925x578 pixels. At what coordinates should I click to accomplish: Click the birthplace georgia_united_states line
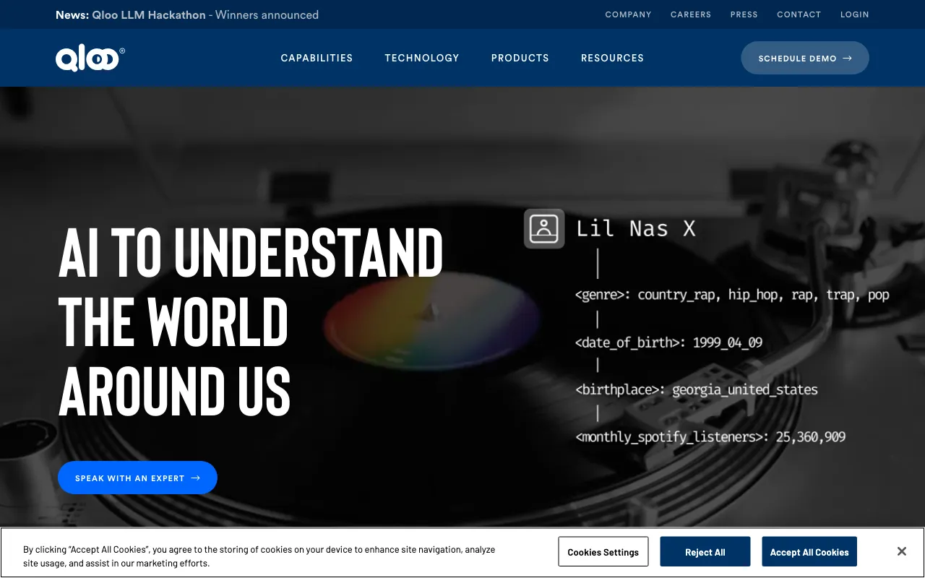click(x=697, y=389)
